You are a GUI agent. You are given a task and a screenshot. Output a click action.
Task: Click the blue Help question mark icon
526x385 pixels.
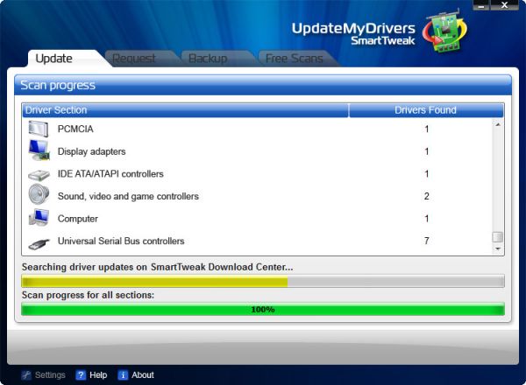click(x=81, y=375)
